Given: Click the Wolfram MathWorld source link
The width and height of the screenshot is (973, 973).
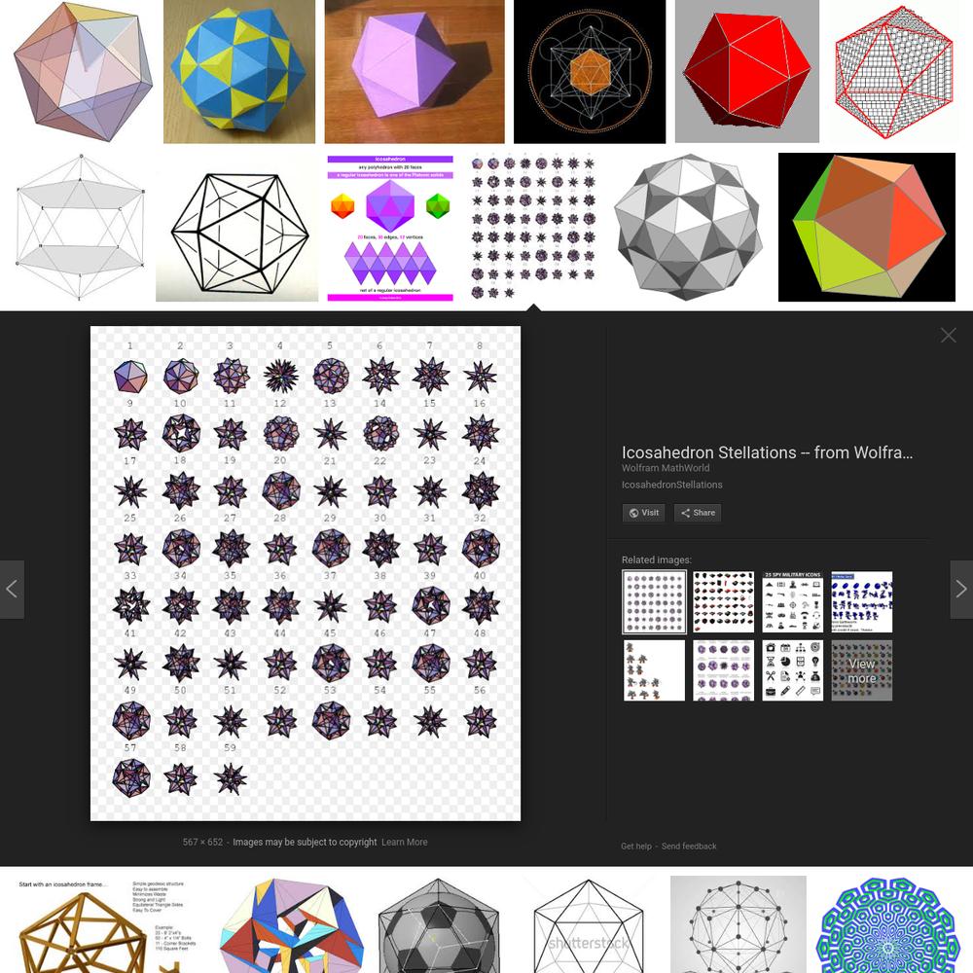Looking at the screenshot, I should (x=666, y=468).
